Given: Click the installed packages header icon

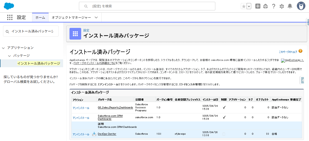Looking at the screenshot, I should tap(75, 34).
